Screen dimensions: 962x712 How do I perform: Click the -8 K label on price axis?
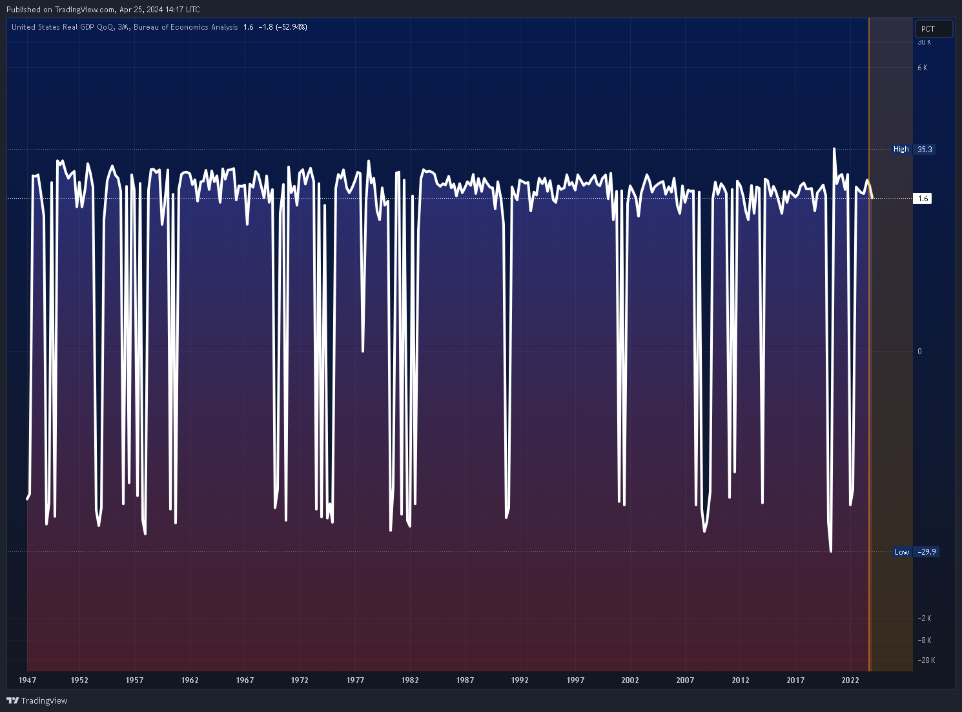pyautogui.click(x=925, y=640)
